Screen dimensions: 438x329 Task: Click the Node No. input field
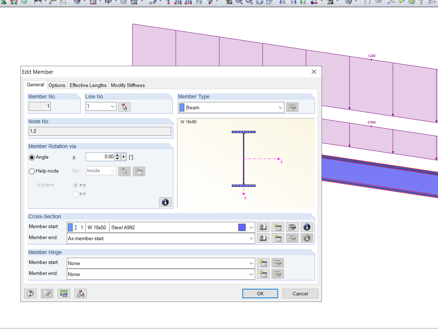point(100,131)
